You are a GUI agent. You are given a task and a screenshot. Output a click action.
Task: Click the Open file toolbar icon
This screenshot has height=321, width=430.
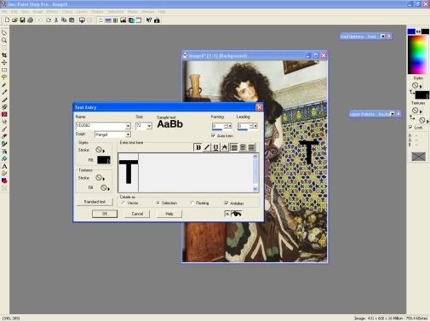pos(14,20)
